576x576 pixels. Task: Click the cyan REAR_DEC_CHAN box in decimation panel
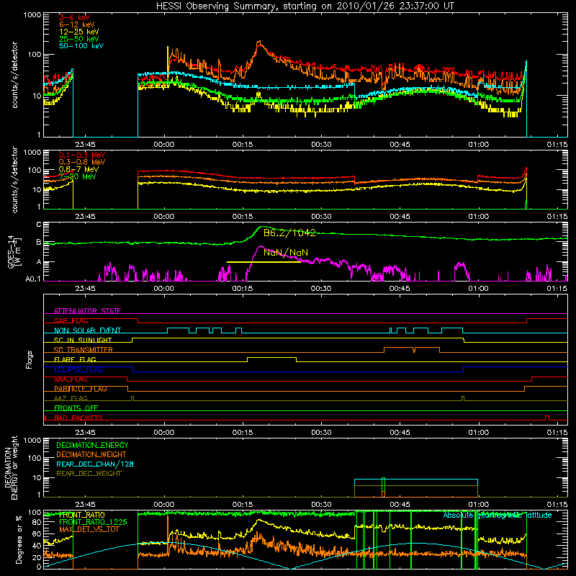(x=416, y=482)
